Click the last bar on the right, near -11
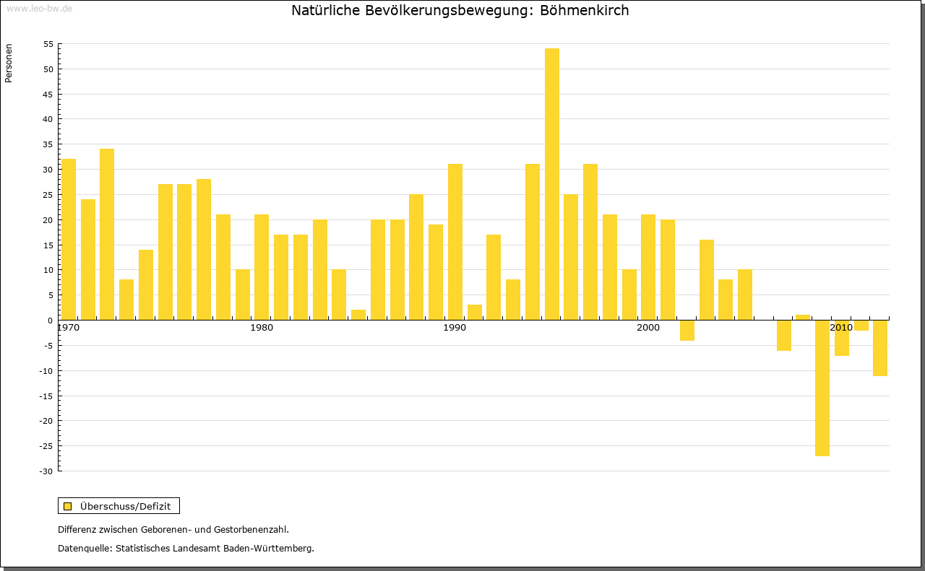The height and width of the screenshot is (571, 925). point(879,348)
